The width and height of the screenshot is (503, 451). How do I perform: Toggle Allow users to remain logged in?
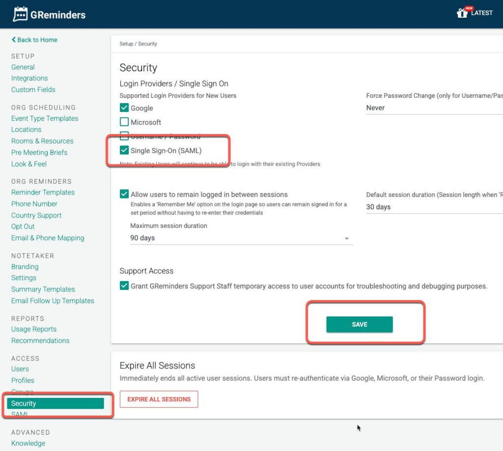[x=124, y=195]
